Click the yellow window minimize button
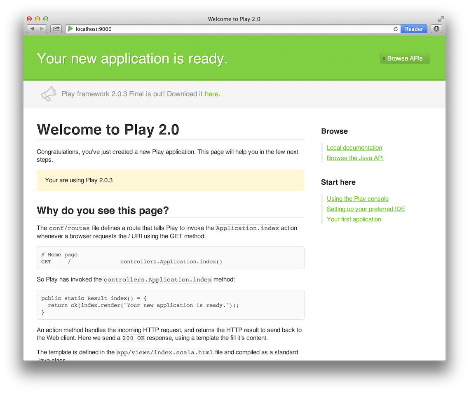Screen dimensions: 469x393 (x=38, y=19)
